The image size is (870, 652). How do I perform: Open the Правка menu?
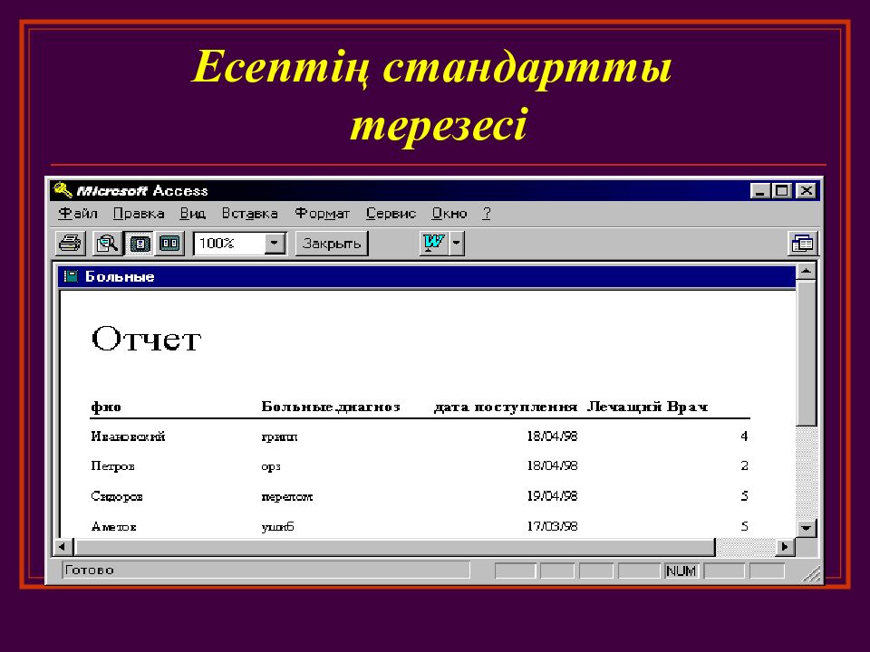139,214
